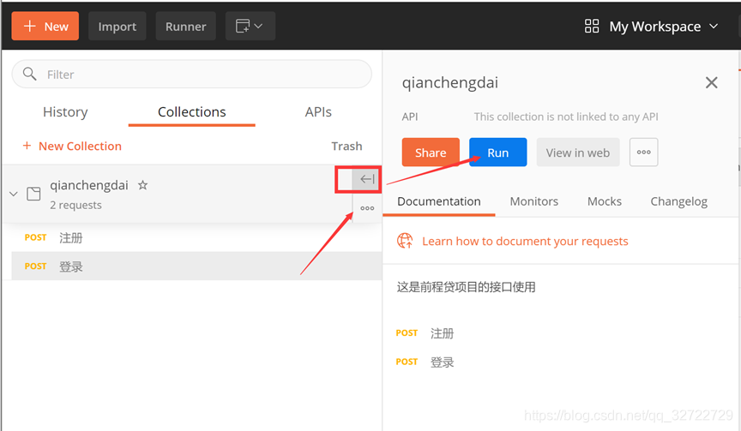Image resolution: width=741 pixels, height=431 pixels.
Task: Open the Runner
Action: point(186,26)
